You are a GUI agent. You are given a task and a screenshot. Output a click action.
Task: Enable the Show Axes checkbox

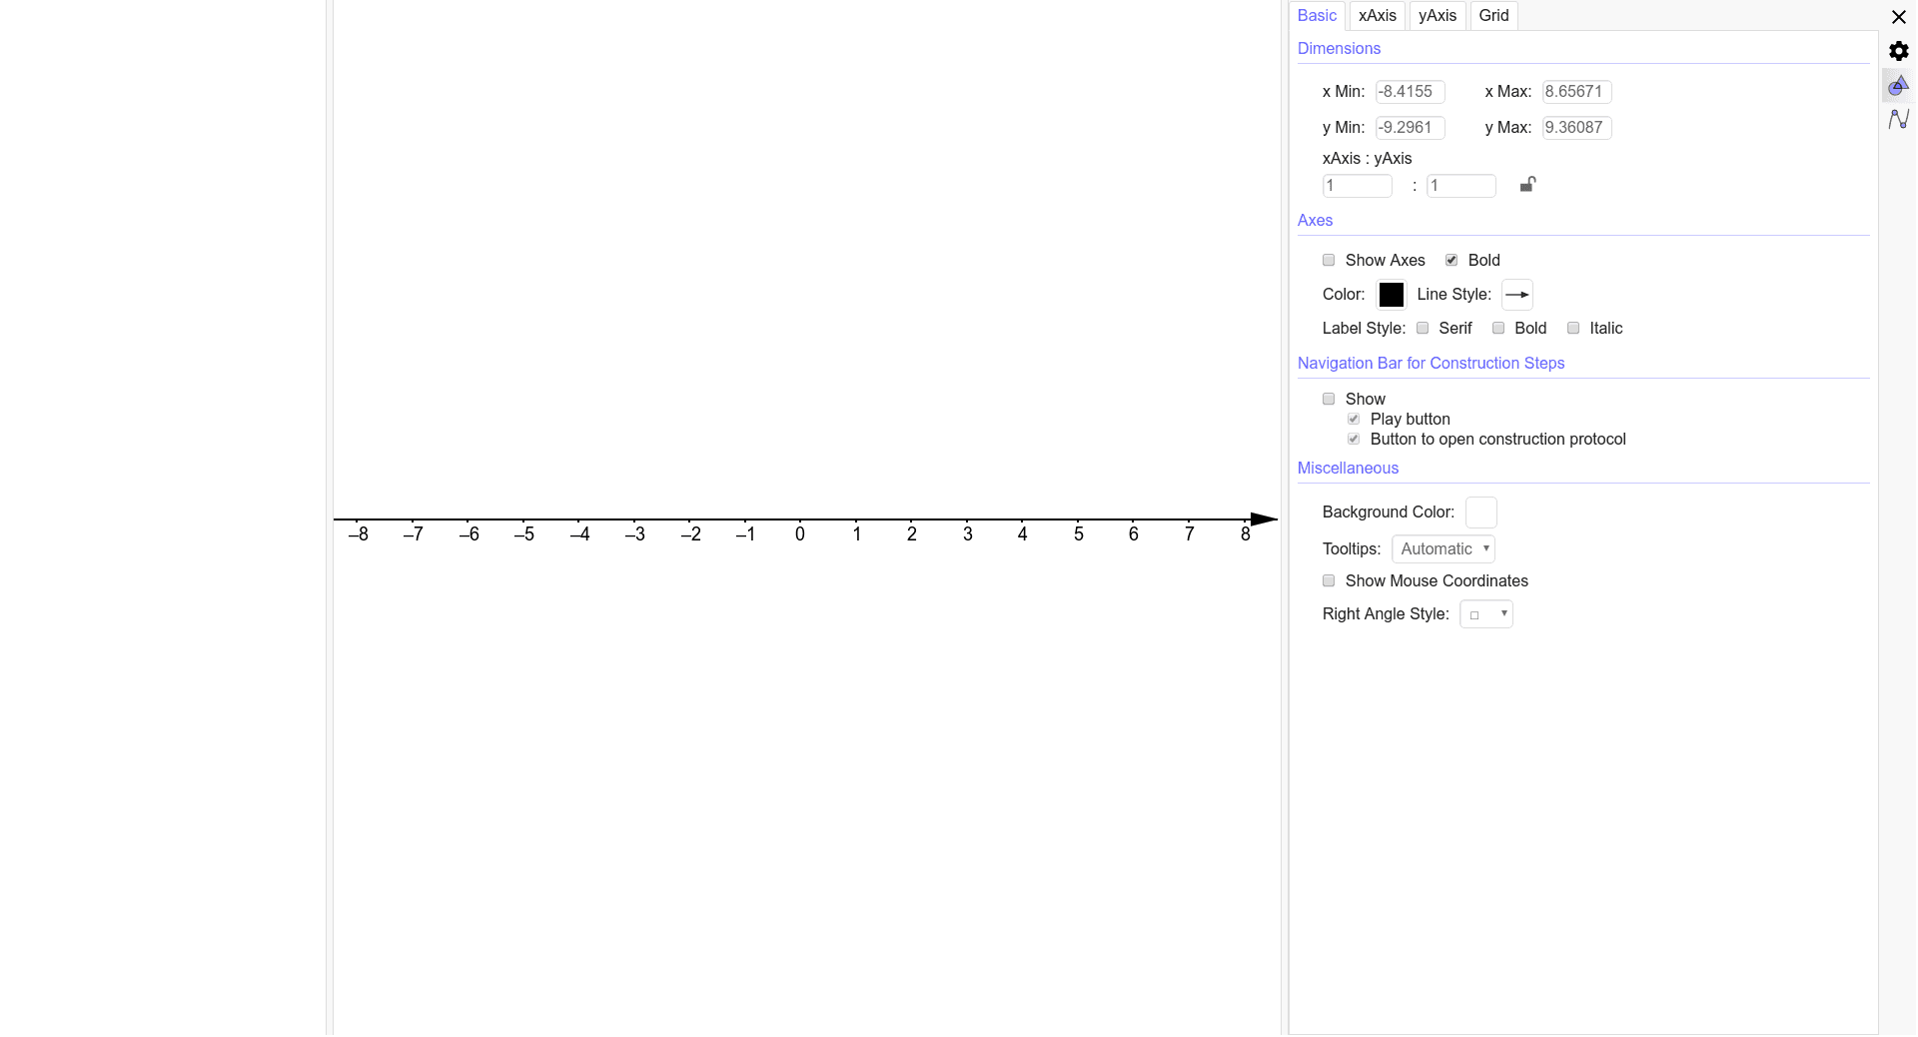click(1329, 260)
